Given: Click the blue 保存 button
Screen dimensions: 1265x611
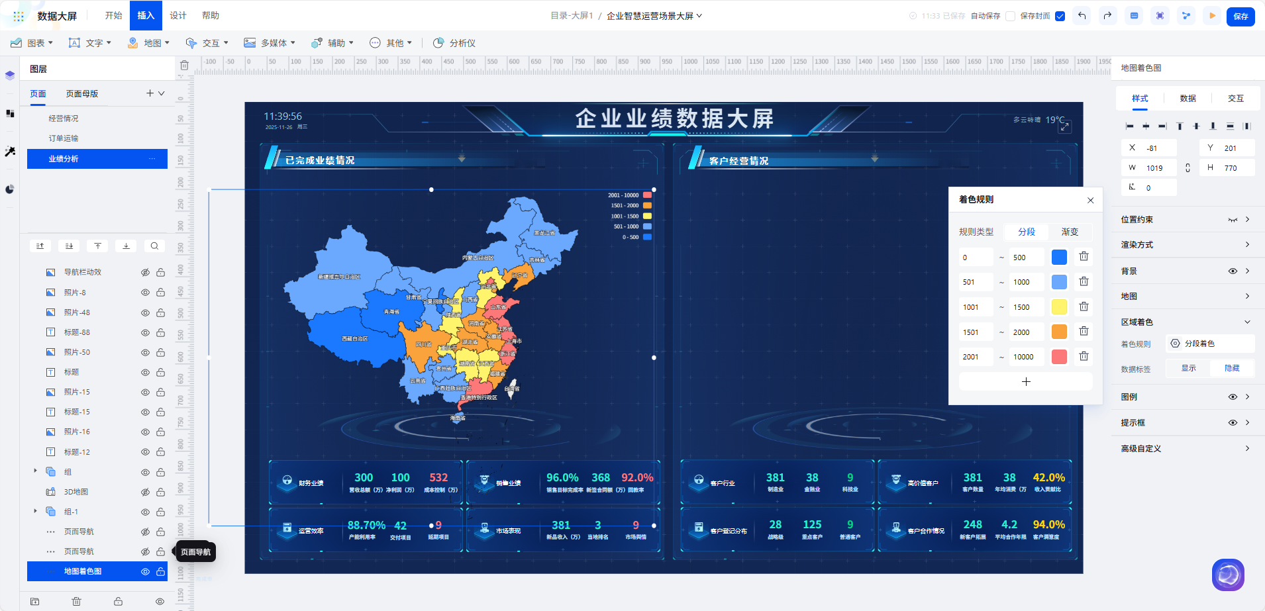Looking at the screenshot, I should (1240, 17).
